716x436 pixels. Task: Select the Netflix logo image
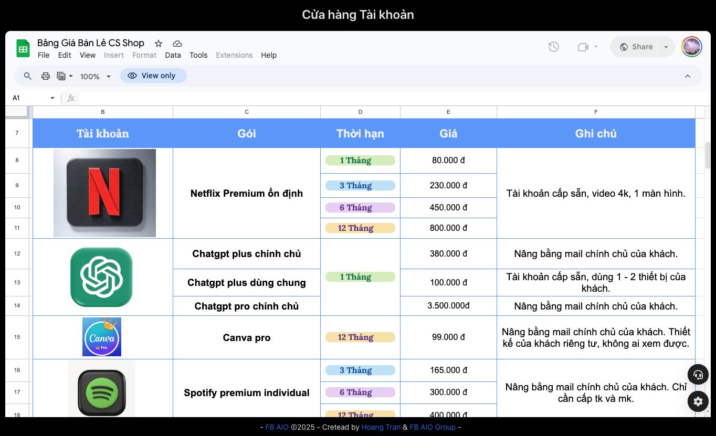(x=104, y=193)
